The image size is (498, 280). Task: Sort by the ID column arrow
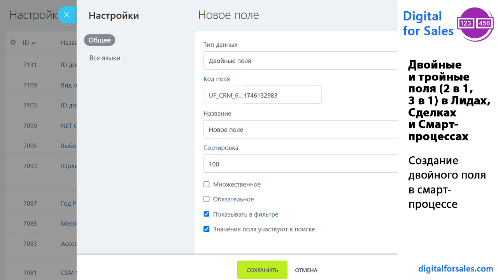(34, 43)
